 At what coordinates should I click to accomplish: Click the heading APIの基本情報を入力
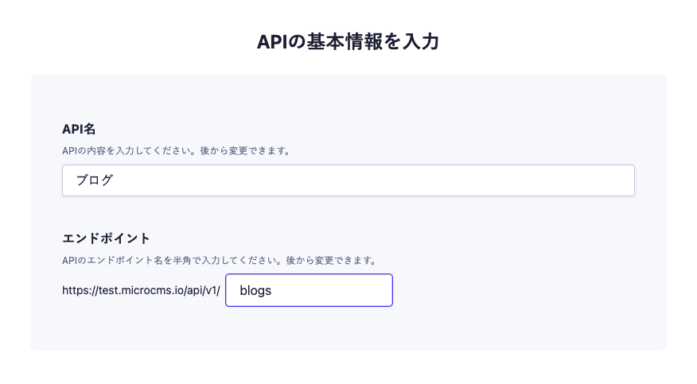[348, 41]
